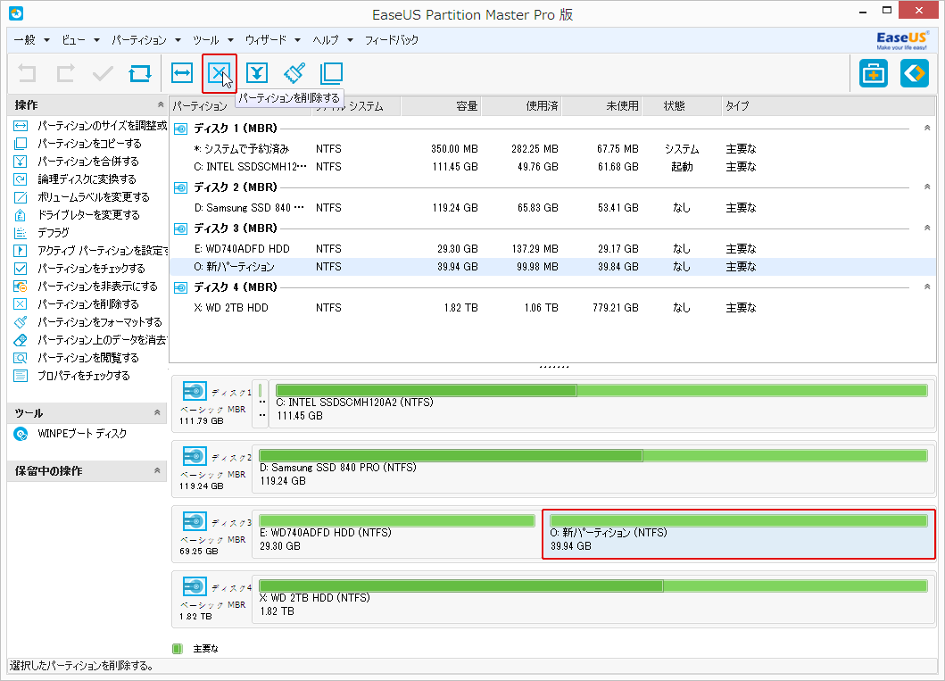Image resolution: width=945 pixels, height=681 pixels.
Task: Select C: INTEL SSDSCMH120A2 block in disk map
Action: 601,403
